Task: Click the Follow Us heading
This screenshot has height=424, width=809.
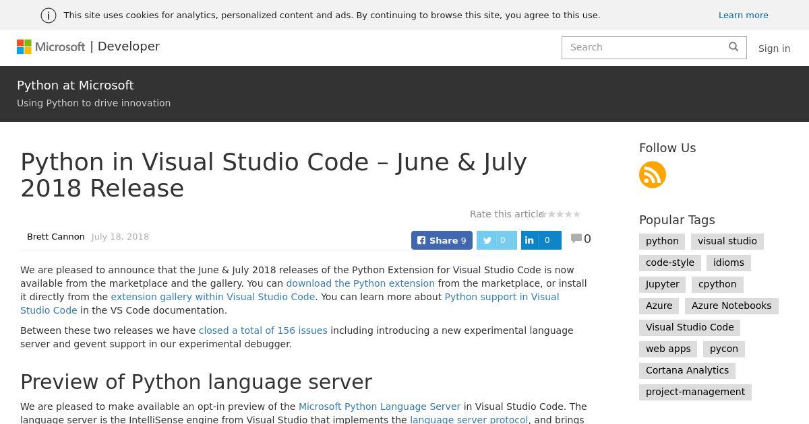Action: coord(667,148)
